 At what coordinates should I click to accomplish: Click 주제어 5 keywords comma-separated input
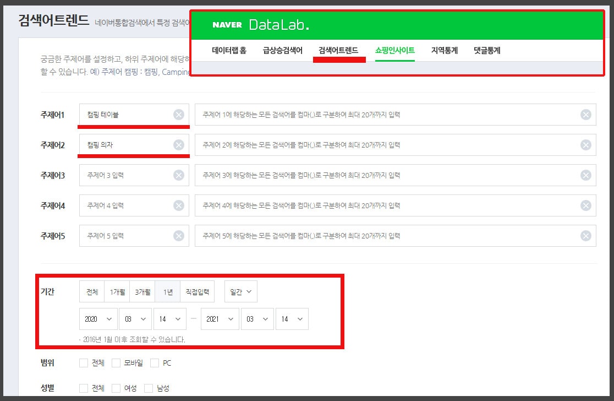coord(396,236)
